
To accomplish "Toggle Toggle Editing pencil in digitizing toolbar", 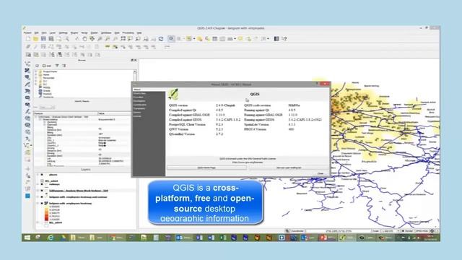I will 35,46.
